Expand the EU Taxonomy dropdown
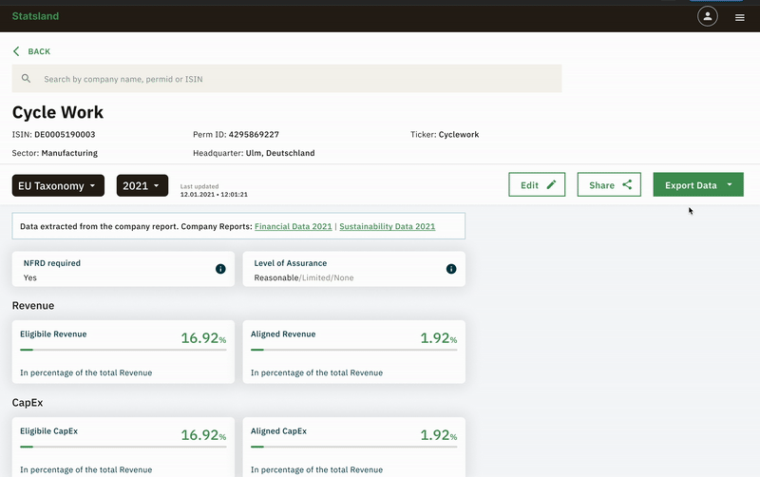The image size is (760, 477). coord(58,186)
